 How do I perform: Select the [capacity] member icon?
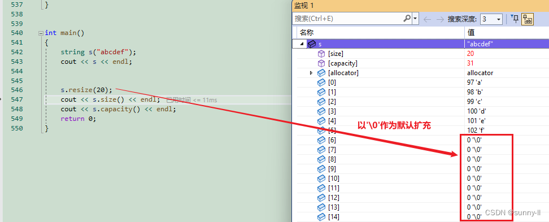click(x=321, y=63)
